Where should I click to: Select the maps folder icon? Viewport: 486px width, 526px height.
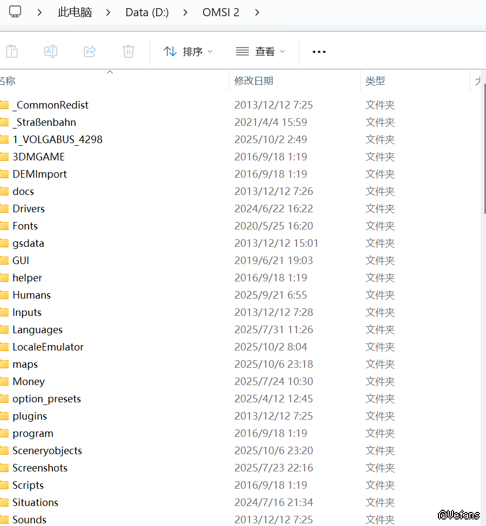4,364
